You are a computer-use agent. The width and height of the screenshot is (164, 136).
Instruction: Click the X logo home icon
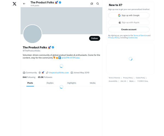point(14,4)
